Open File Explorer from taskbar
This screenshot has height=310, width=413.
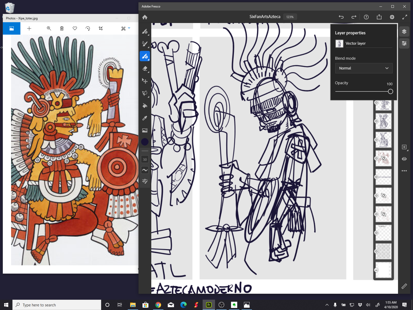[133, 305]
